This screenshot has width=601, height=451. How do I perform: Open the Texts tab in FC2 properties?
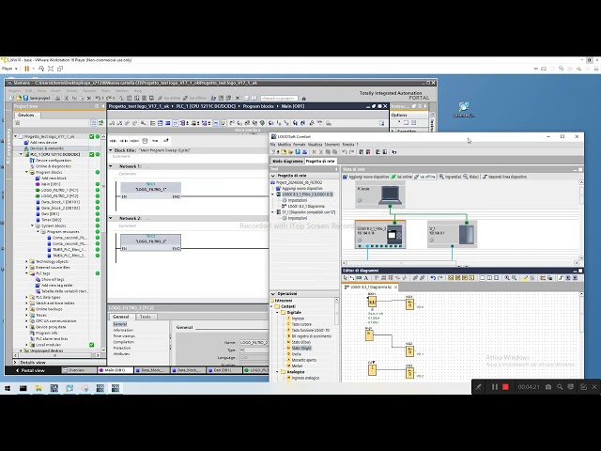146,317
